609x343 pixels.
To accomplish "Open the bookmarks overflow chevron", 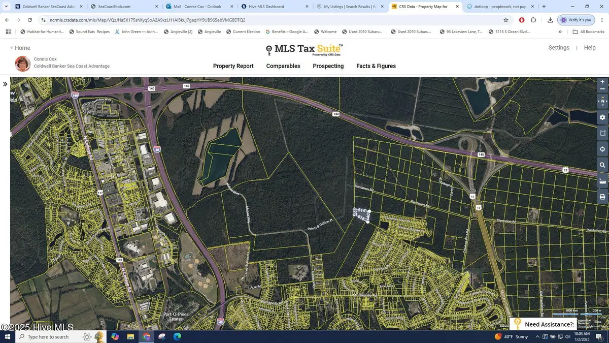I will point(560,31).
